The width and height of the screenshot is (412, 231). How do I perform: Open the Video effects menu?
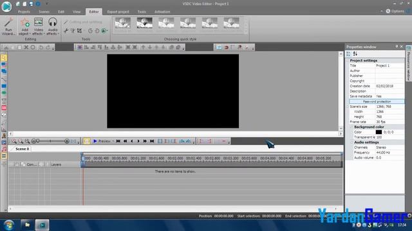(x=39, y=26)
